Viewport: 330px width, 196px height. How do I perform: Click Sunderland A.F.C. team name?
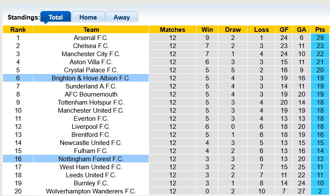pos(91,86)
